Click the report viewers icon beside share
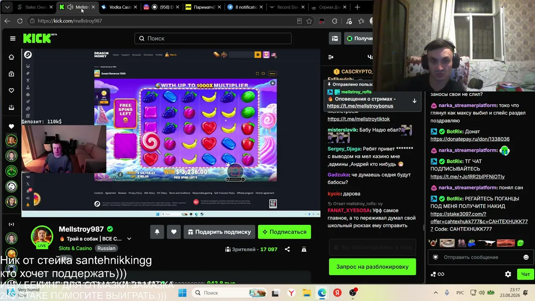This screenshot has height=301, width=535. pyautogui.click(x=304, y=249)
